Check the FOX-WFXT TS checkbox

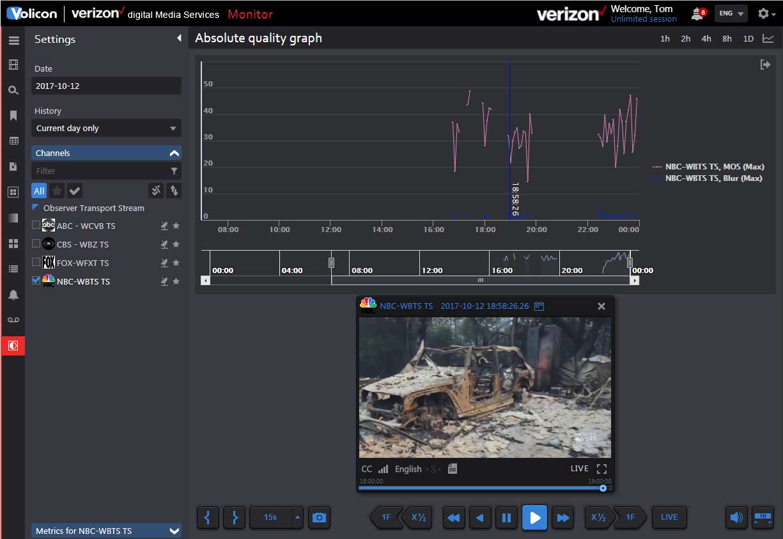click(36, 262)
